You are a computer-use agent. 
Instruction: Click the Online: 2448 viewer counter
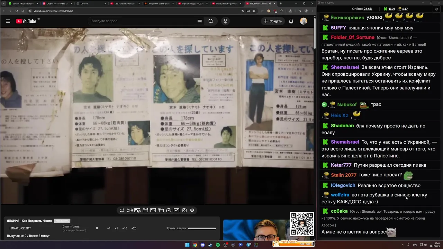(x=362, y=9)
